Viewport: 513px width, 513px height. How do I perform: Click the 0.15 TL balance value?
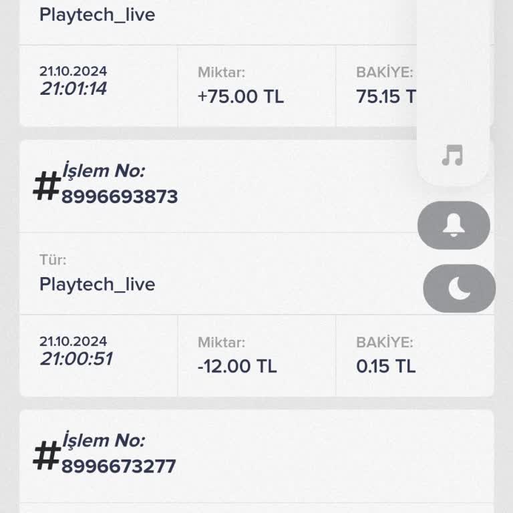coord(385,366)
